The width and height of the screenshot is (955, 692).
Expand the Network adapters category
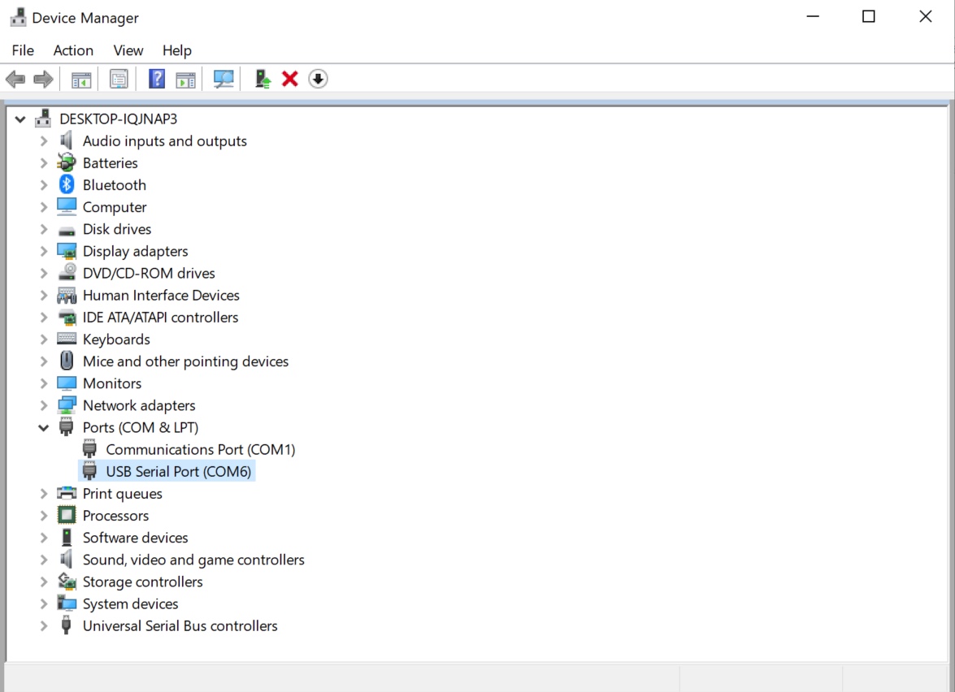(43, 404)
